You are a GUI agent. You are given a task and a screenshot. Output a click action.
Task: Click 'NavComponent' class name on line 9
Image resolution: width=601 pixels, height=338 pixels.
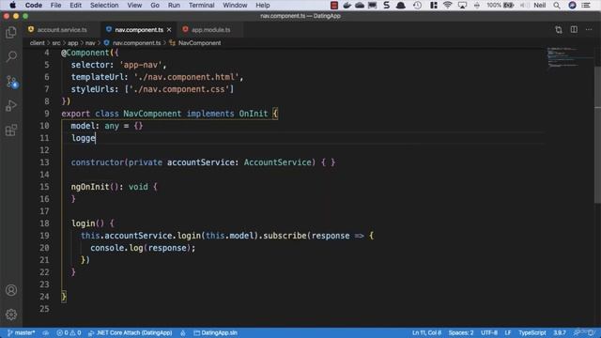(152, 114)
